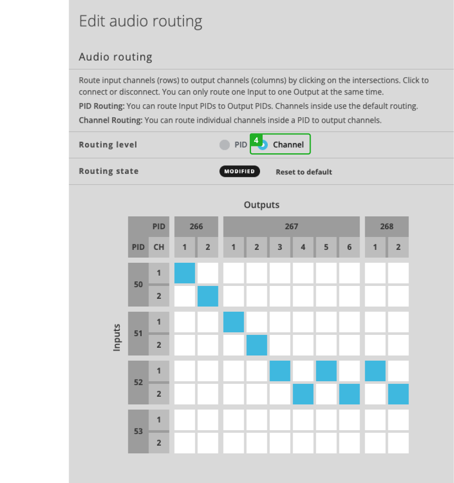Disconnect input 50 channel 2 from output 266 channel 2
The width and height of the screenshot is (454, 483).
pyautogui.click(x=208, y=296)
